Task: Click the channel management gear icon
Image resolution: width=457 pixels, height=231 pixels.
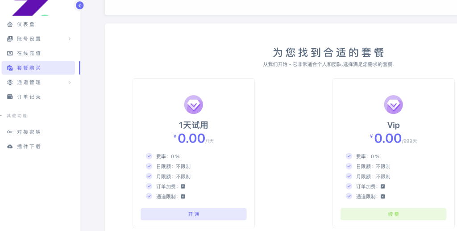Action: [10, 82]
